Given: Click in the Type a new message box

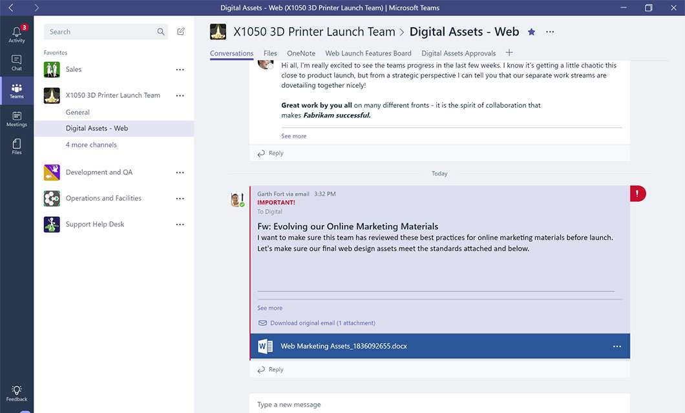Looking at the screenshot, I should pos(439,405).
